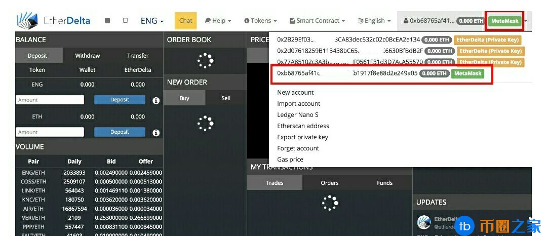Click the EtherDelta avatar in Updates panel
Image resolution: width=547 pixels, height=236 pixels.
423,222
